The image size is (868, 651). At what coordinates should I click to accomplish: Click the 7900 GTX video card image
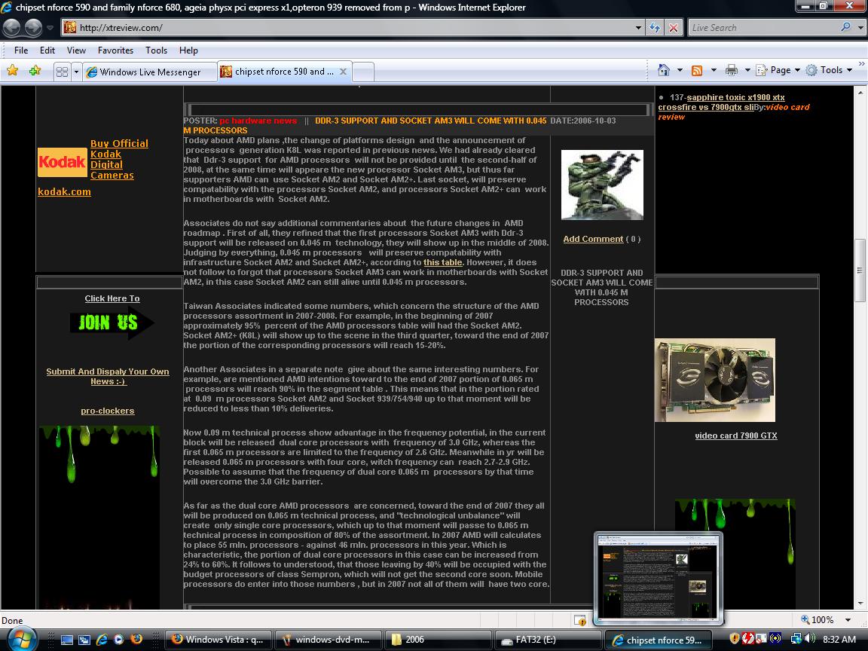click(714, 381)
